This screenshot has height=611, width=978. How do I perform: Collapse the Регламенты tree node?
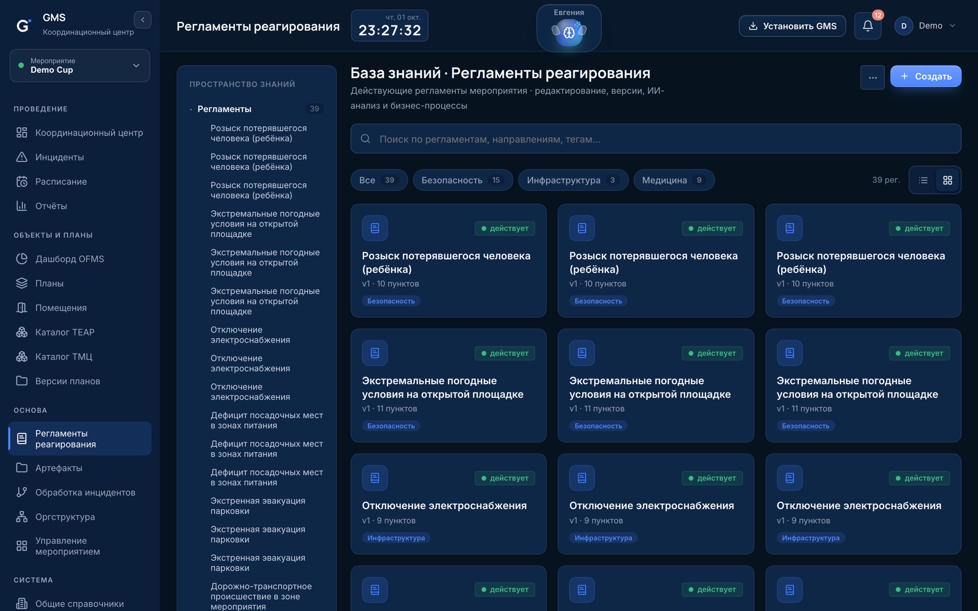[191, 109]
